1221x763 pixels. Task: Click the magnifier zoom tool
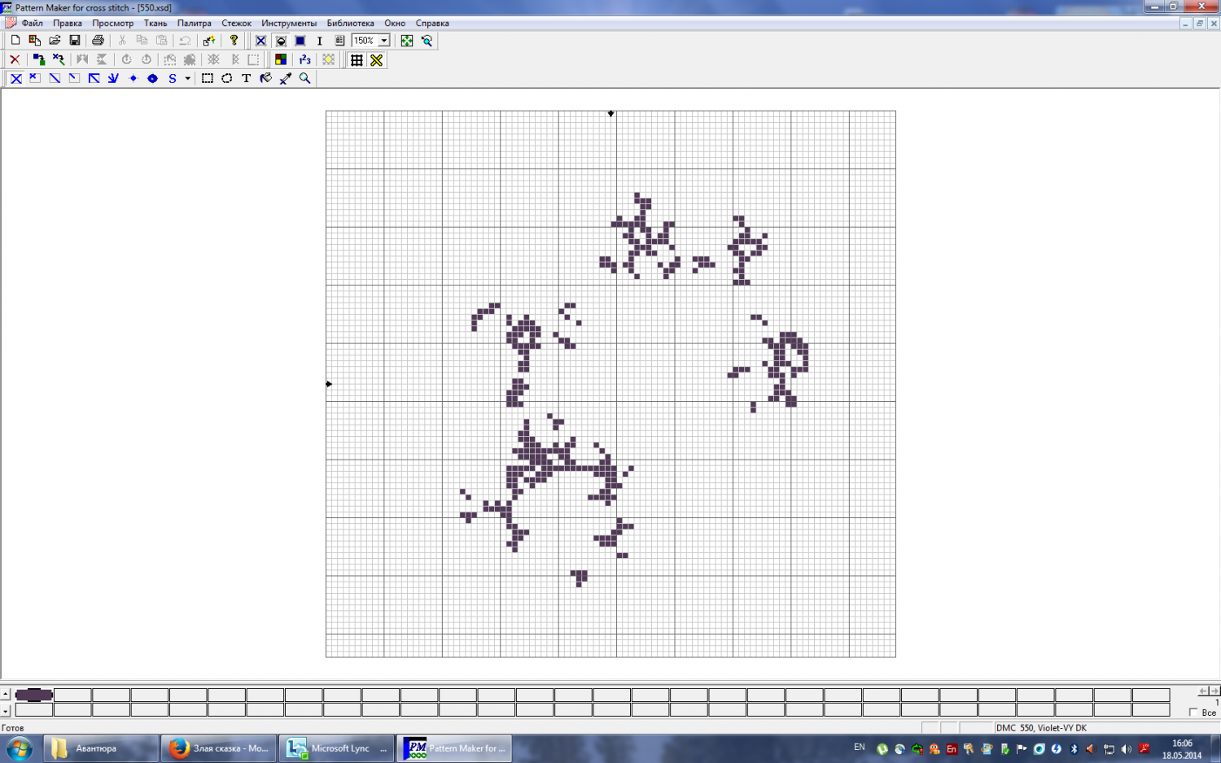[305, 79]
